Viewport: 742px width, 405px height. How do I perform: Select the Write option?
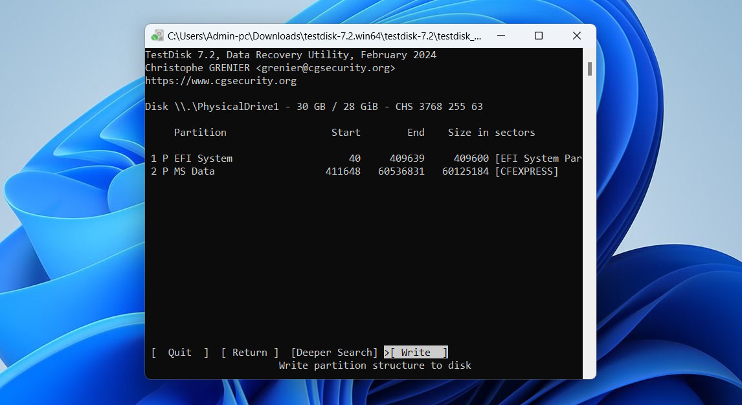(416, 353)
